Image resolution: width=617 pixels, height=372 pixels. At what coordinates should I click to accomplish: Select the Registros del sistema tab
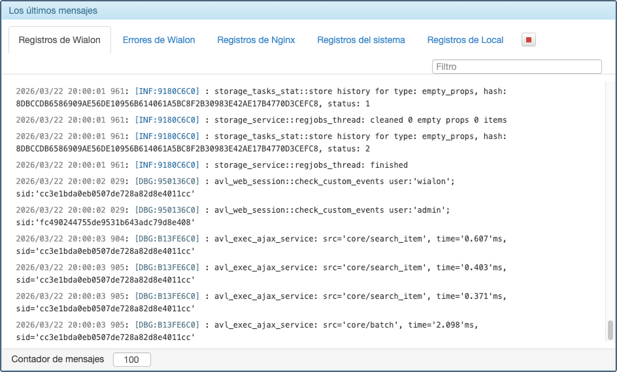pyautogui.click(x=361, y=40)
